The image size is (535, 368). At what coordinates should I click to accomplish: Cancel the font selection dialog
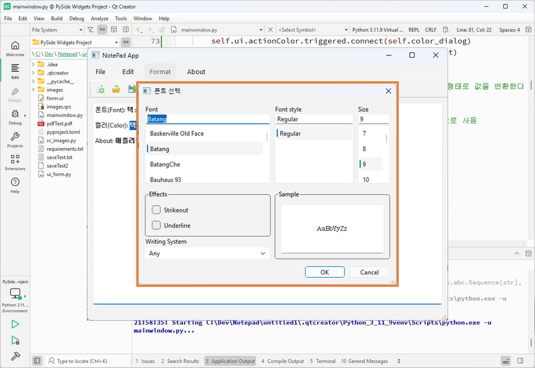tap(369, 272)
